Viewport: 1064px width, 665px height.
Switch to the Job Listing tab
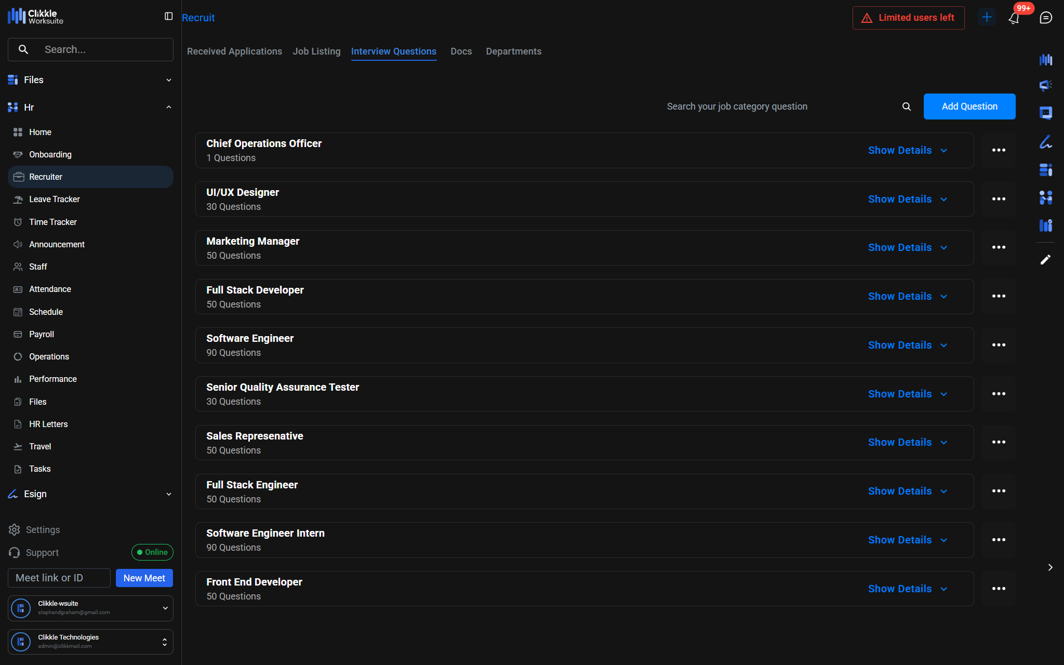pos(316,51)
